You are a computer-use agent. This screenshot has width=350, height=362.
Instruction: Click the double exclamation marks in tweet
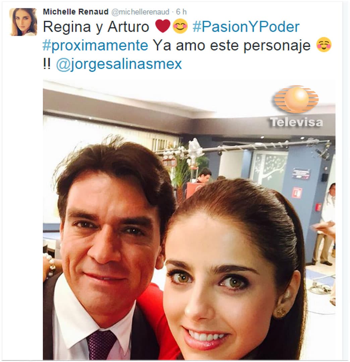point(47,63)
